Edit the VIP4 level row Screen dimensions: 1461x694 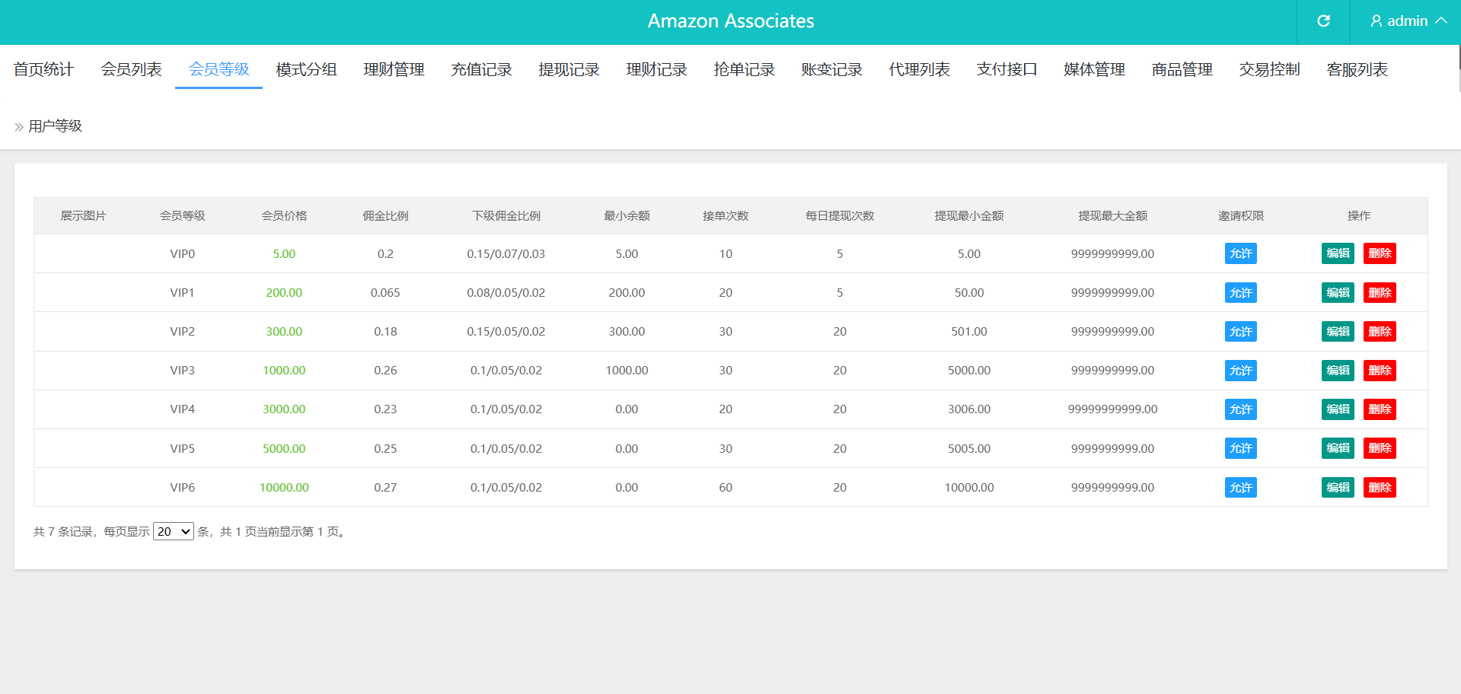click(1338, 409)
